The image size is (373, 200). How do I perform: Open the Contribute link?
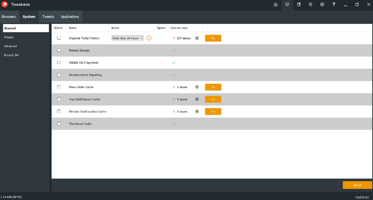(x=362, y=197)
